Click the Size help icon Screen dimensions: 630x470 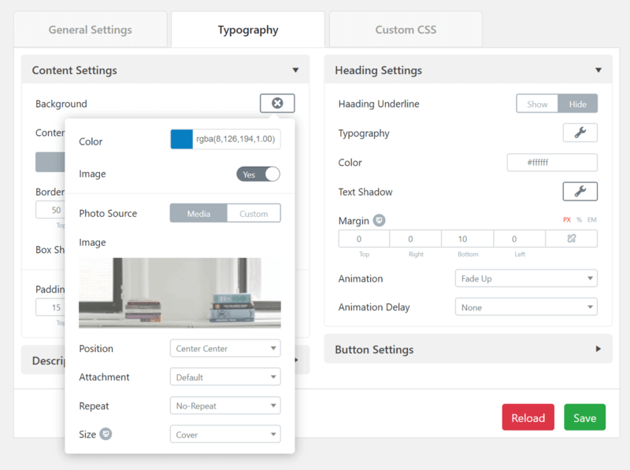(x=106, y=434)
